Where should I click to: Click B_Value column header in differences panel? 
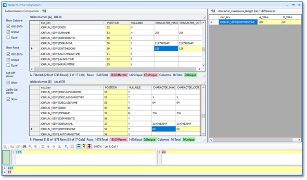291,17
